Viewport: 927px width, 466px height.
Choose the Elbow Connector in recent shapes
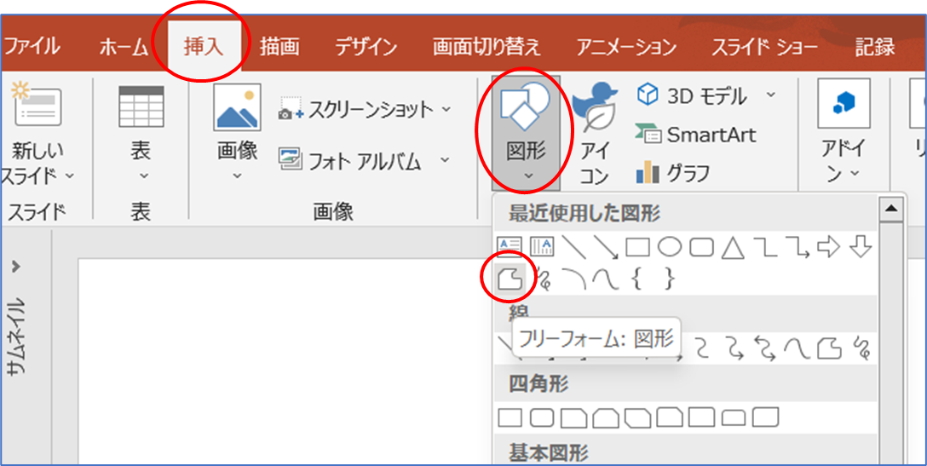coord(766,247)
